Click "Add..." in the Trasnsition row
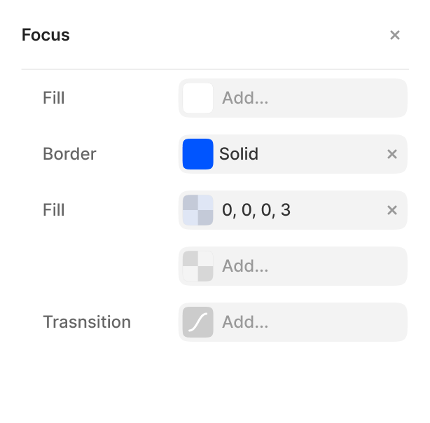The image size is (430, 423). click(245, 322)
